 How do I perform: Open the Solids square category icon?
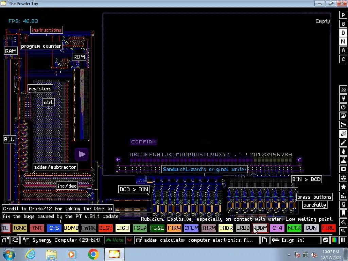pos(343,169)
